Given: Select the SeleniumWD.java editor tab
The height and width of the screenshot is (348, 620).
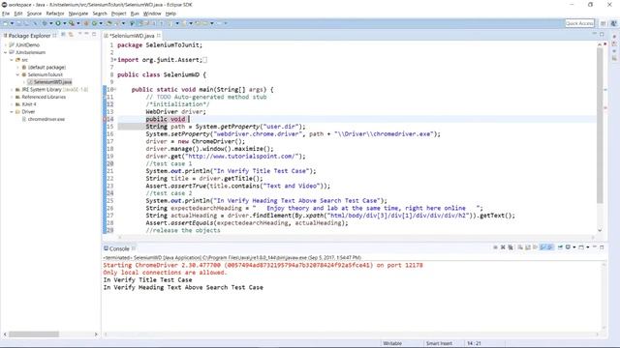Looking at the screenshot, I should 132,36.
